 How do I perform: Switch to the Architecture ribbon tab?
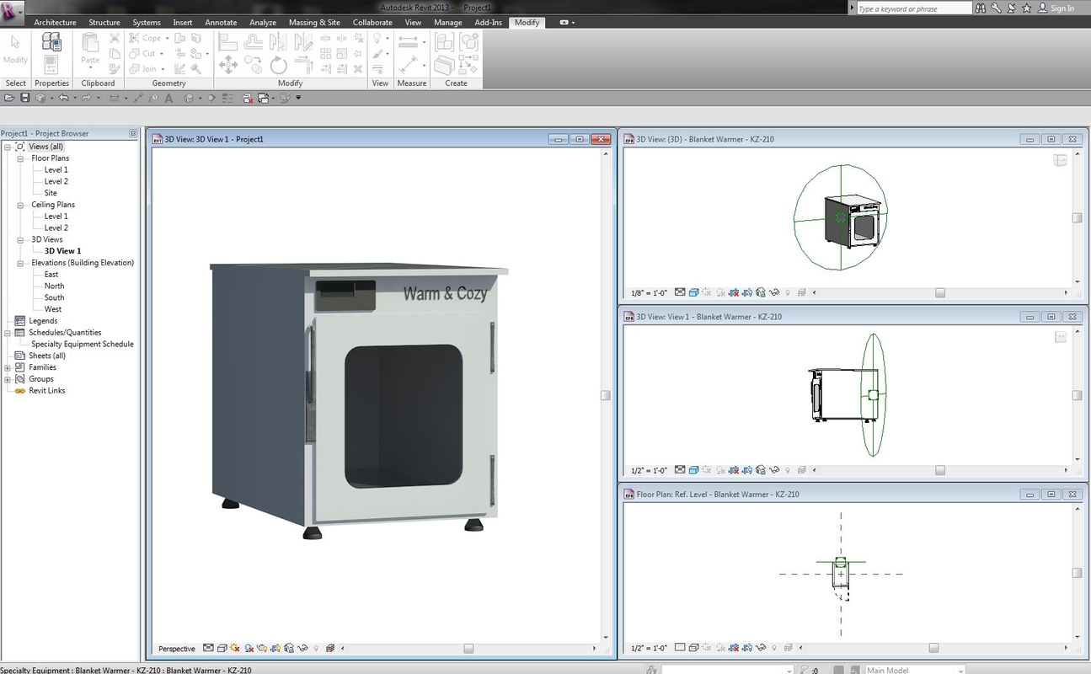coord(55,23)
